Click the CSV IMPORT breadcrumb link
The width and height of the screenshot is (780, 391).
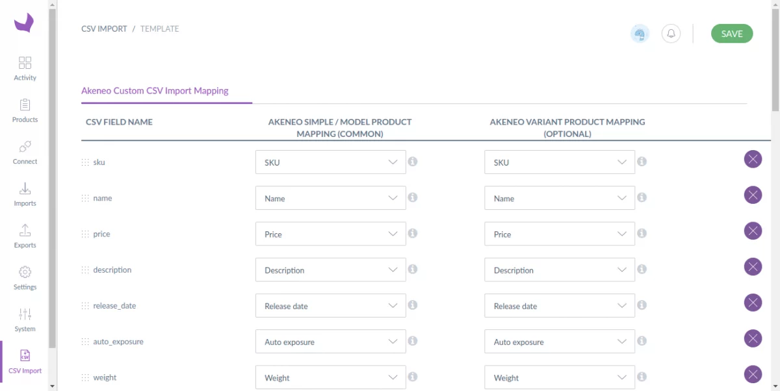104,29
